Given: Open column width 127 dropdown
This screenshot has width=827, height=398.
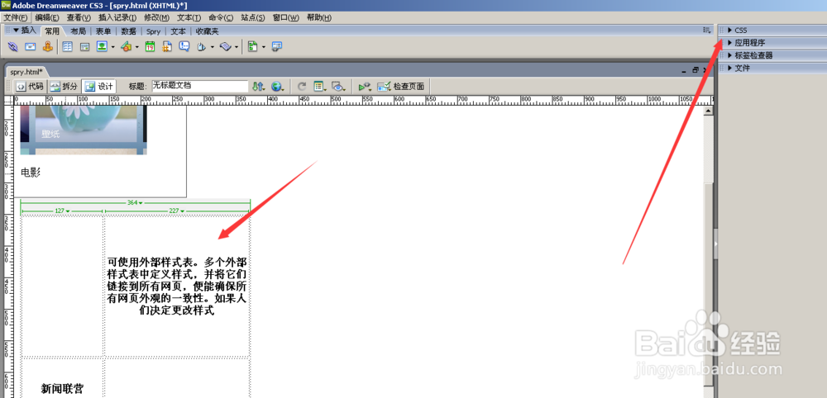Looking at the screenshot, I should click(63, 211).
